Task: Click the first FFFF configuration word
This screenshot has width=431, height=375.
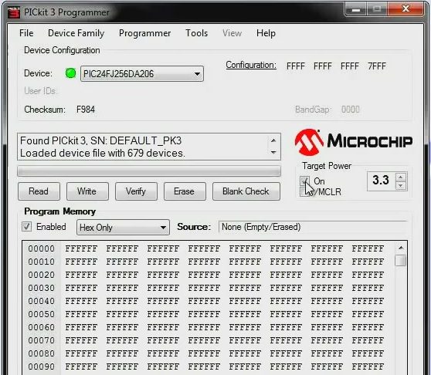Action: (296, 66)
